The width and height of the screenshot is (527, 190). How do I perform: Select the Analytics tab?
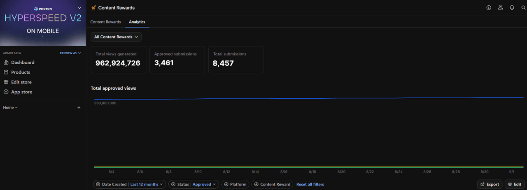pos(137,22)
